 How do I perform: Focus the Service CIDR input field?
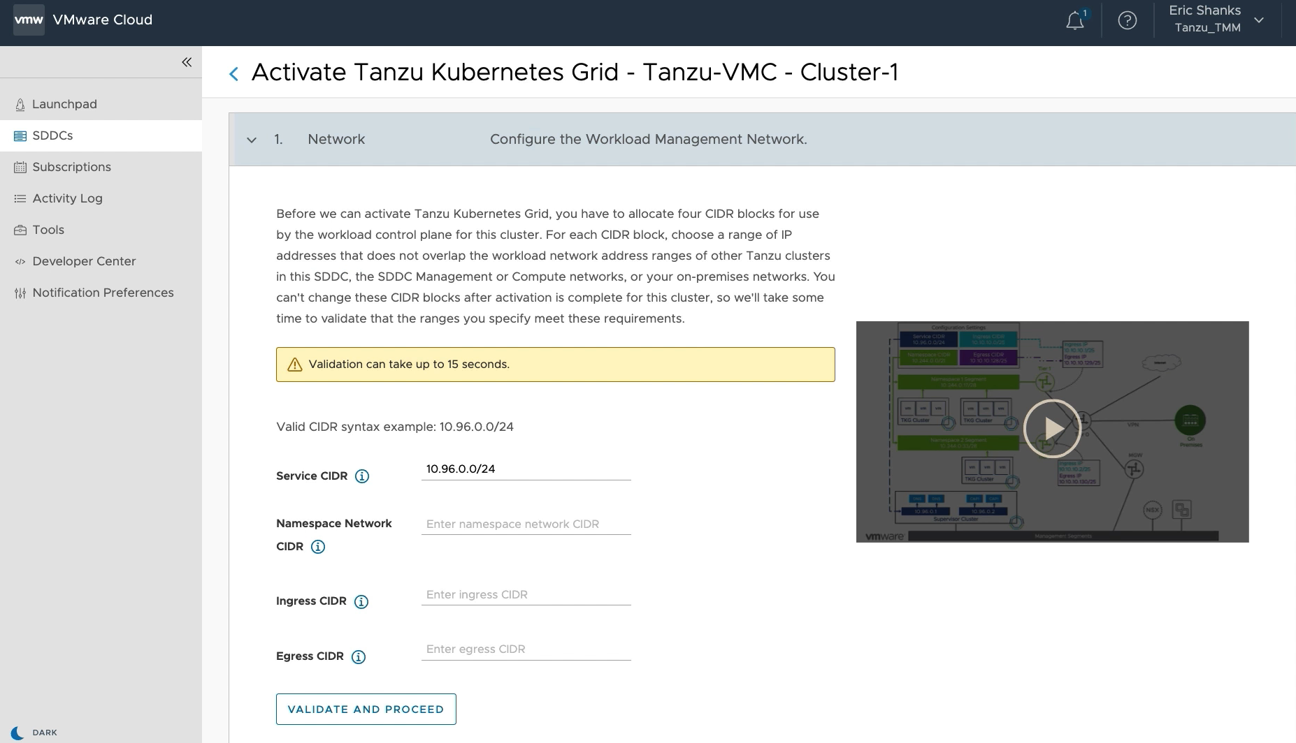pyautogui.click(x=526, y=469)
